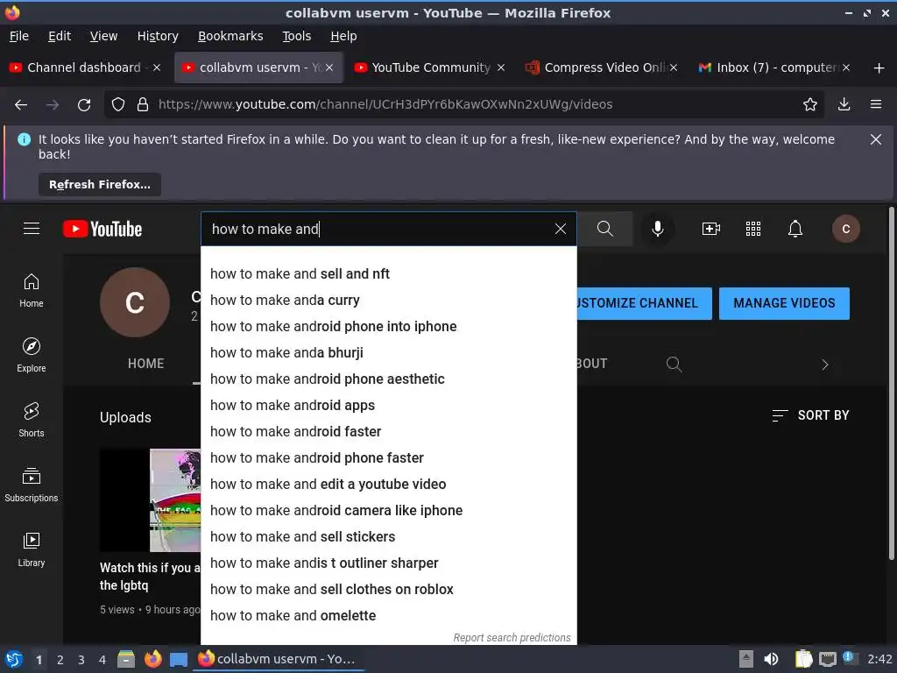Pick 'how to make and omelette' suggestion
This screenshot has width=897, height=673.
[388, 616]
